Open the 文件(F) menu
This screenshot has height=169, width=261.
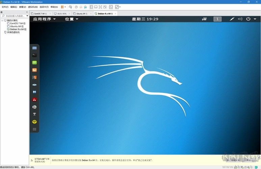pyautogui.click(x=5, y=7)
